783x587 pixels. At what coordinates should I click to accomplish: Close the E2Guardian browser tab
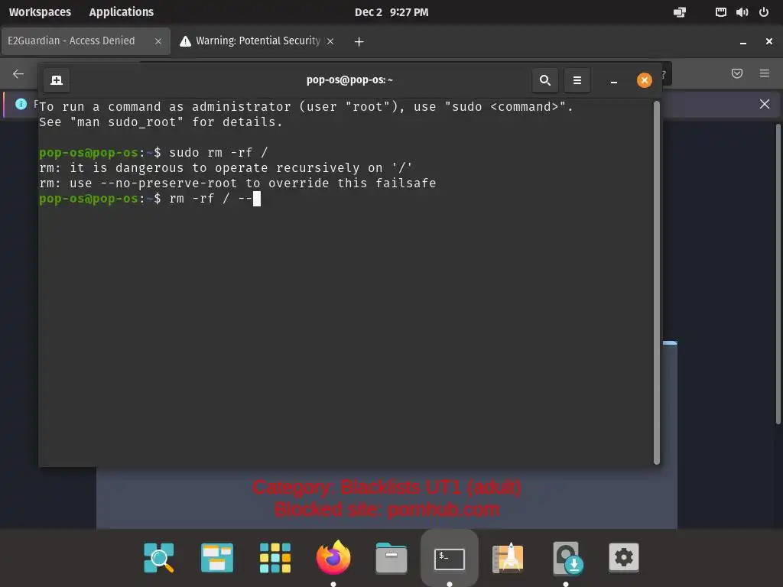tap(158, 41)
